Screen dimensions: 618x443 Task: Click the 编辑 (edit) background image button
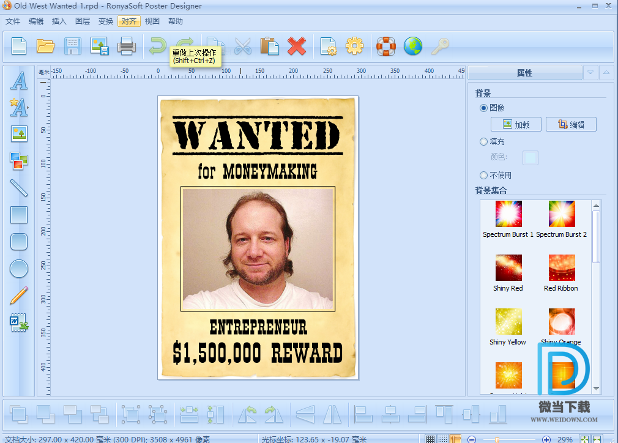(571, 125)
